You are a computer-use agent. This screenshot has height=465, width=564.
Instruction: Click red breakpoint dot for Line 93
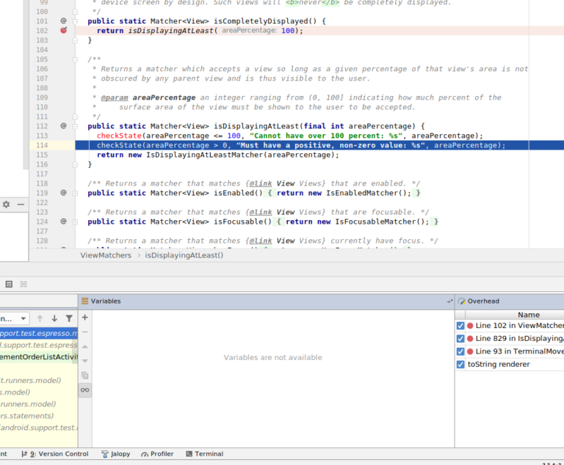[470, 351]
